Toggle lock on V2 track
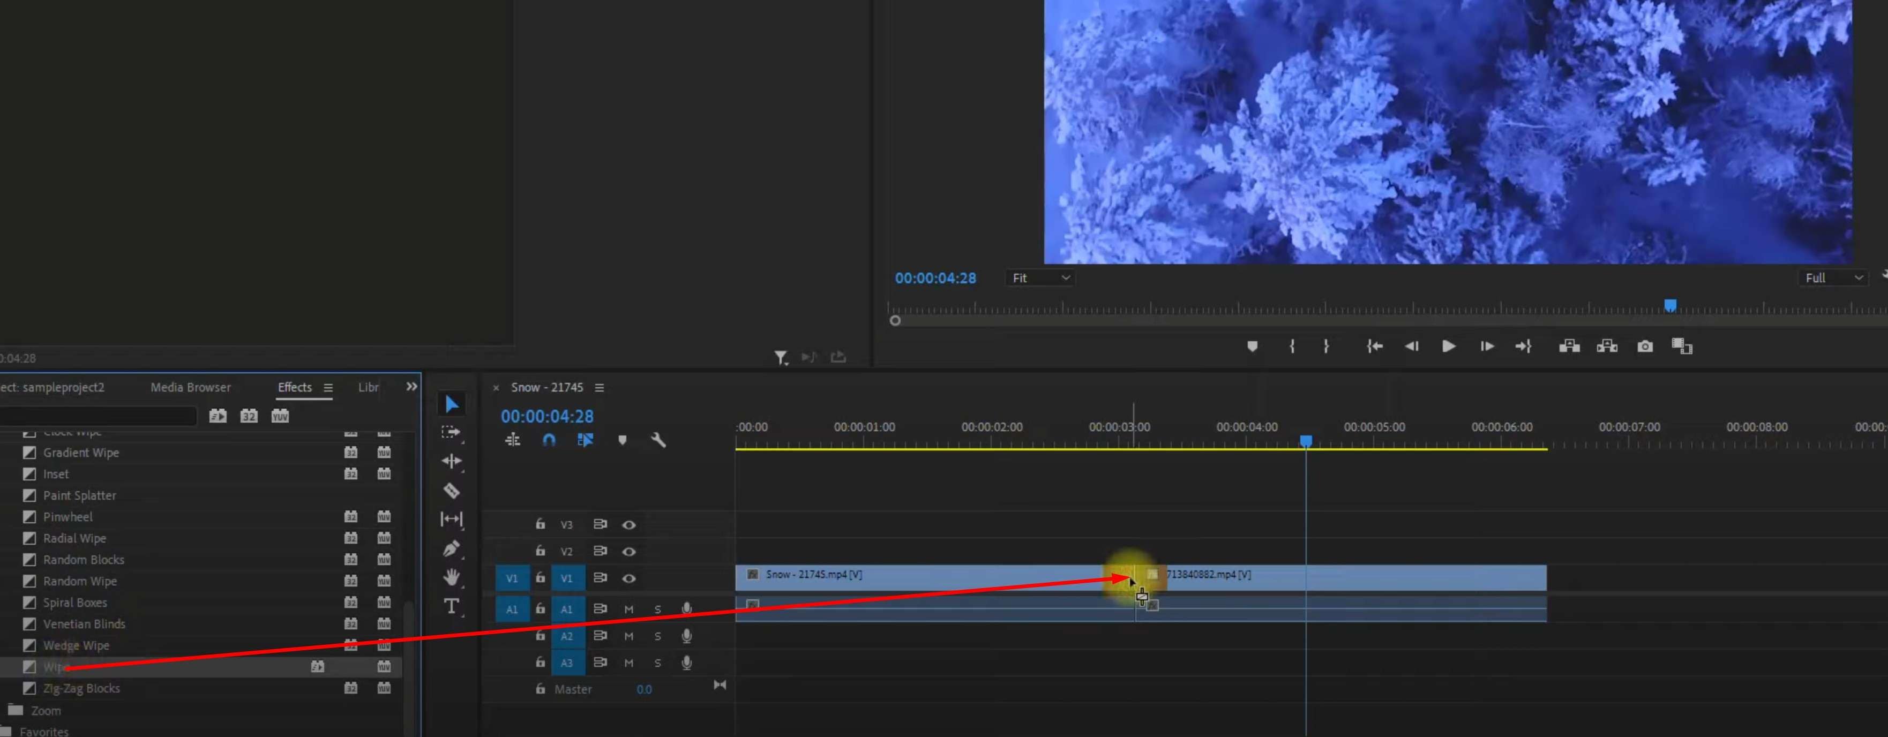This screenshot has height=737, width=1888. (x=540, y=551)
